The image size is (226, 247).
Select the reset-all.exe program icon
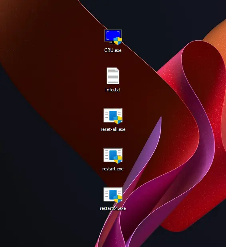113,116
